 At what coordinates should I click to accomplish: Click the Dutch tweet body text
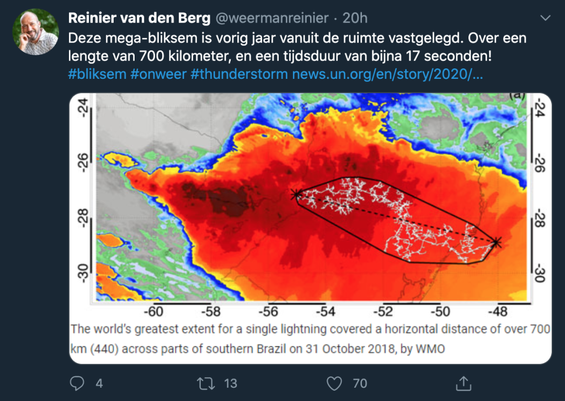(x=297, y=47)
